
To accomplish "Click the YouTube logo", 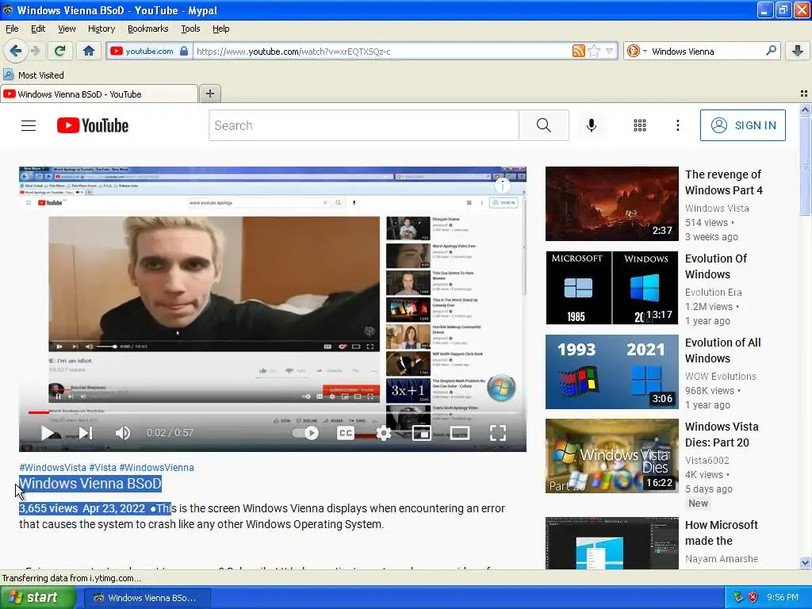I will (93, 125).
